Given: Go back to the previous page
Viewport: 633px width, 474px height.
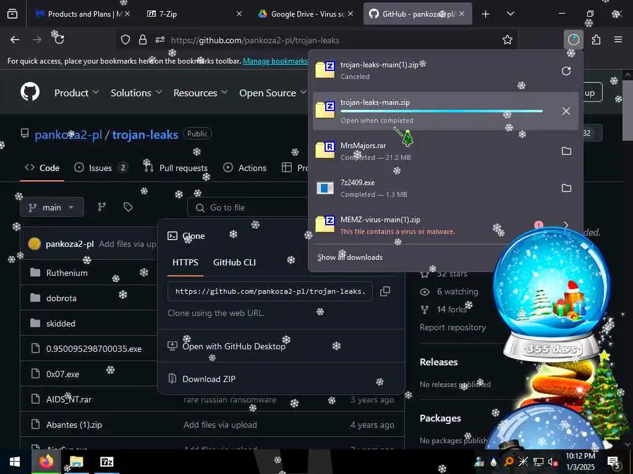Looking at the screenshot, I should pyautogui.click(x=15, y=39).
